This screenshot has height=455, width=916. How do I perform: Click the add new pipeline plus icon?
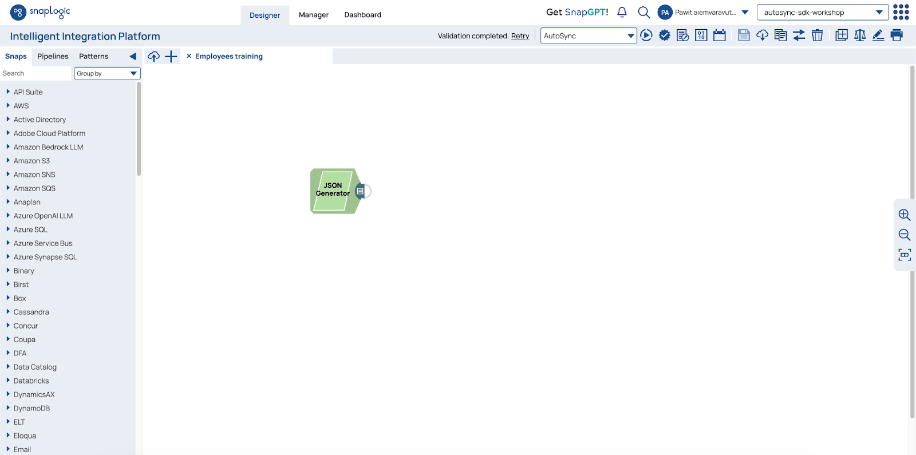click(171, 56)
